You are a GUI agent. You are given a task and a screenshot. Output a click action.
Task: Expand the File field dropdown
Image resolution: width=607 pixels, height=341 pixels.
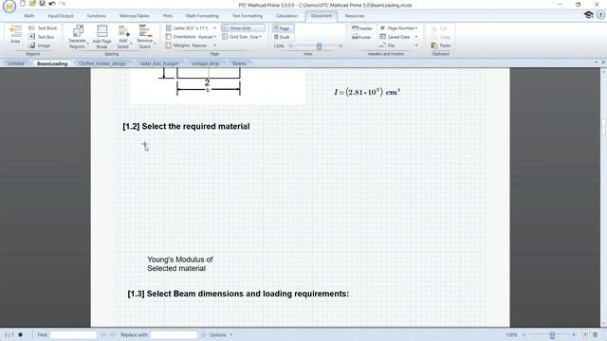click(x=416, y=45)
